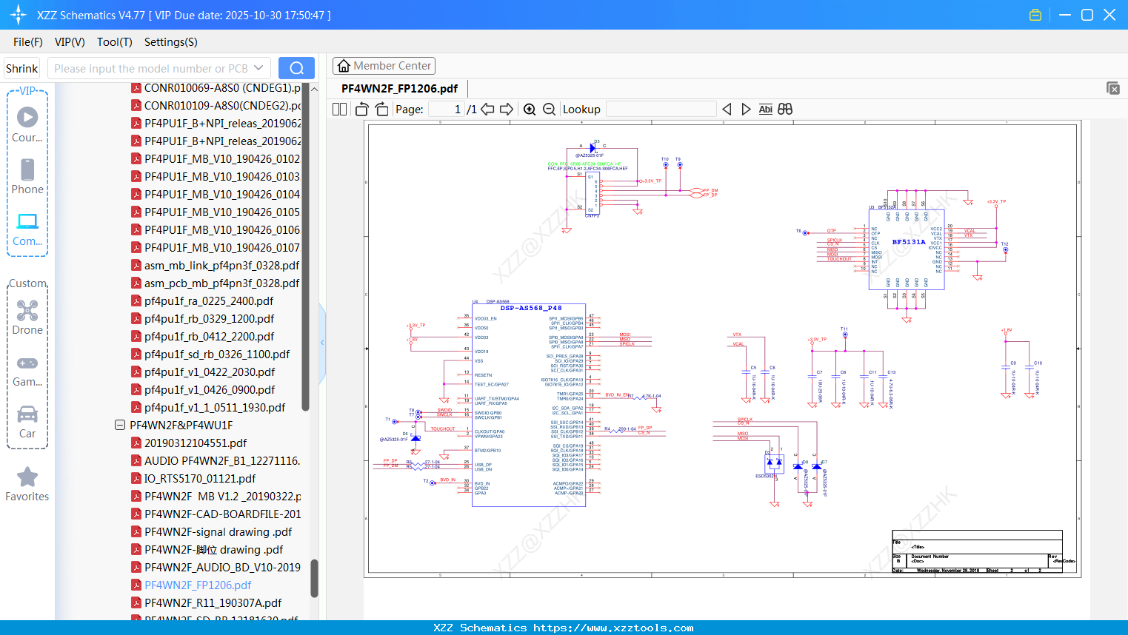
Task: Toggle the Abi match text option
Action: (765, 110)
